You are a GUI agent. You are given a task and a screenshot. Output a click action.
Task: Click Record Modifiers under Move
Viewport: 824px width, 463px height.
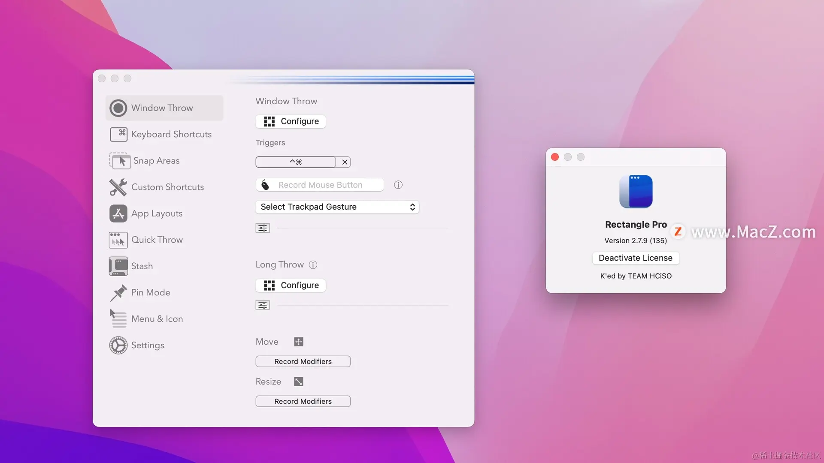click(303, 361)
